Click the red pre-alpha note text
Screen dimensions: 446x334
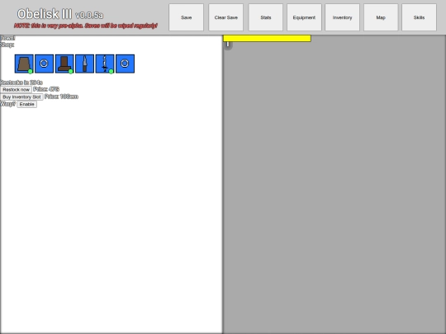click(x=86, y=26)
